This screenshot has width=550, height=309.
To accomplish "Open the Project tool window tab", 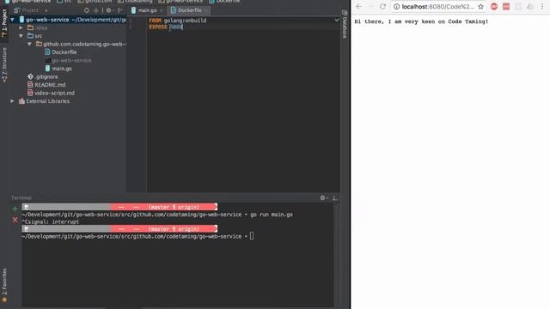I will (x=4, y=23).
